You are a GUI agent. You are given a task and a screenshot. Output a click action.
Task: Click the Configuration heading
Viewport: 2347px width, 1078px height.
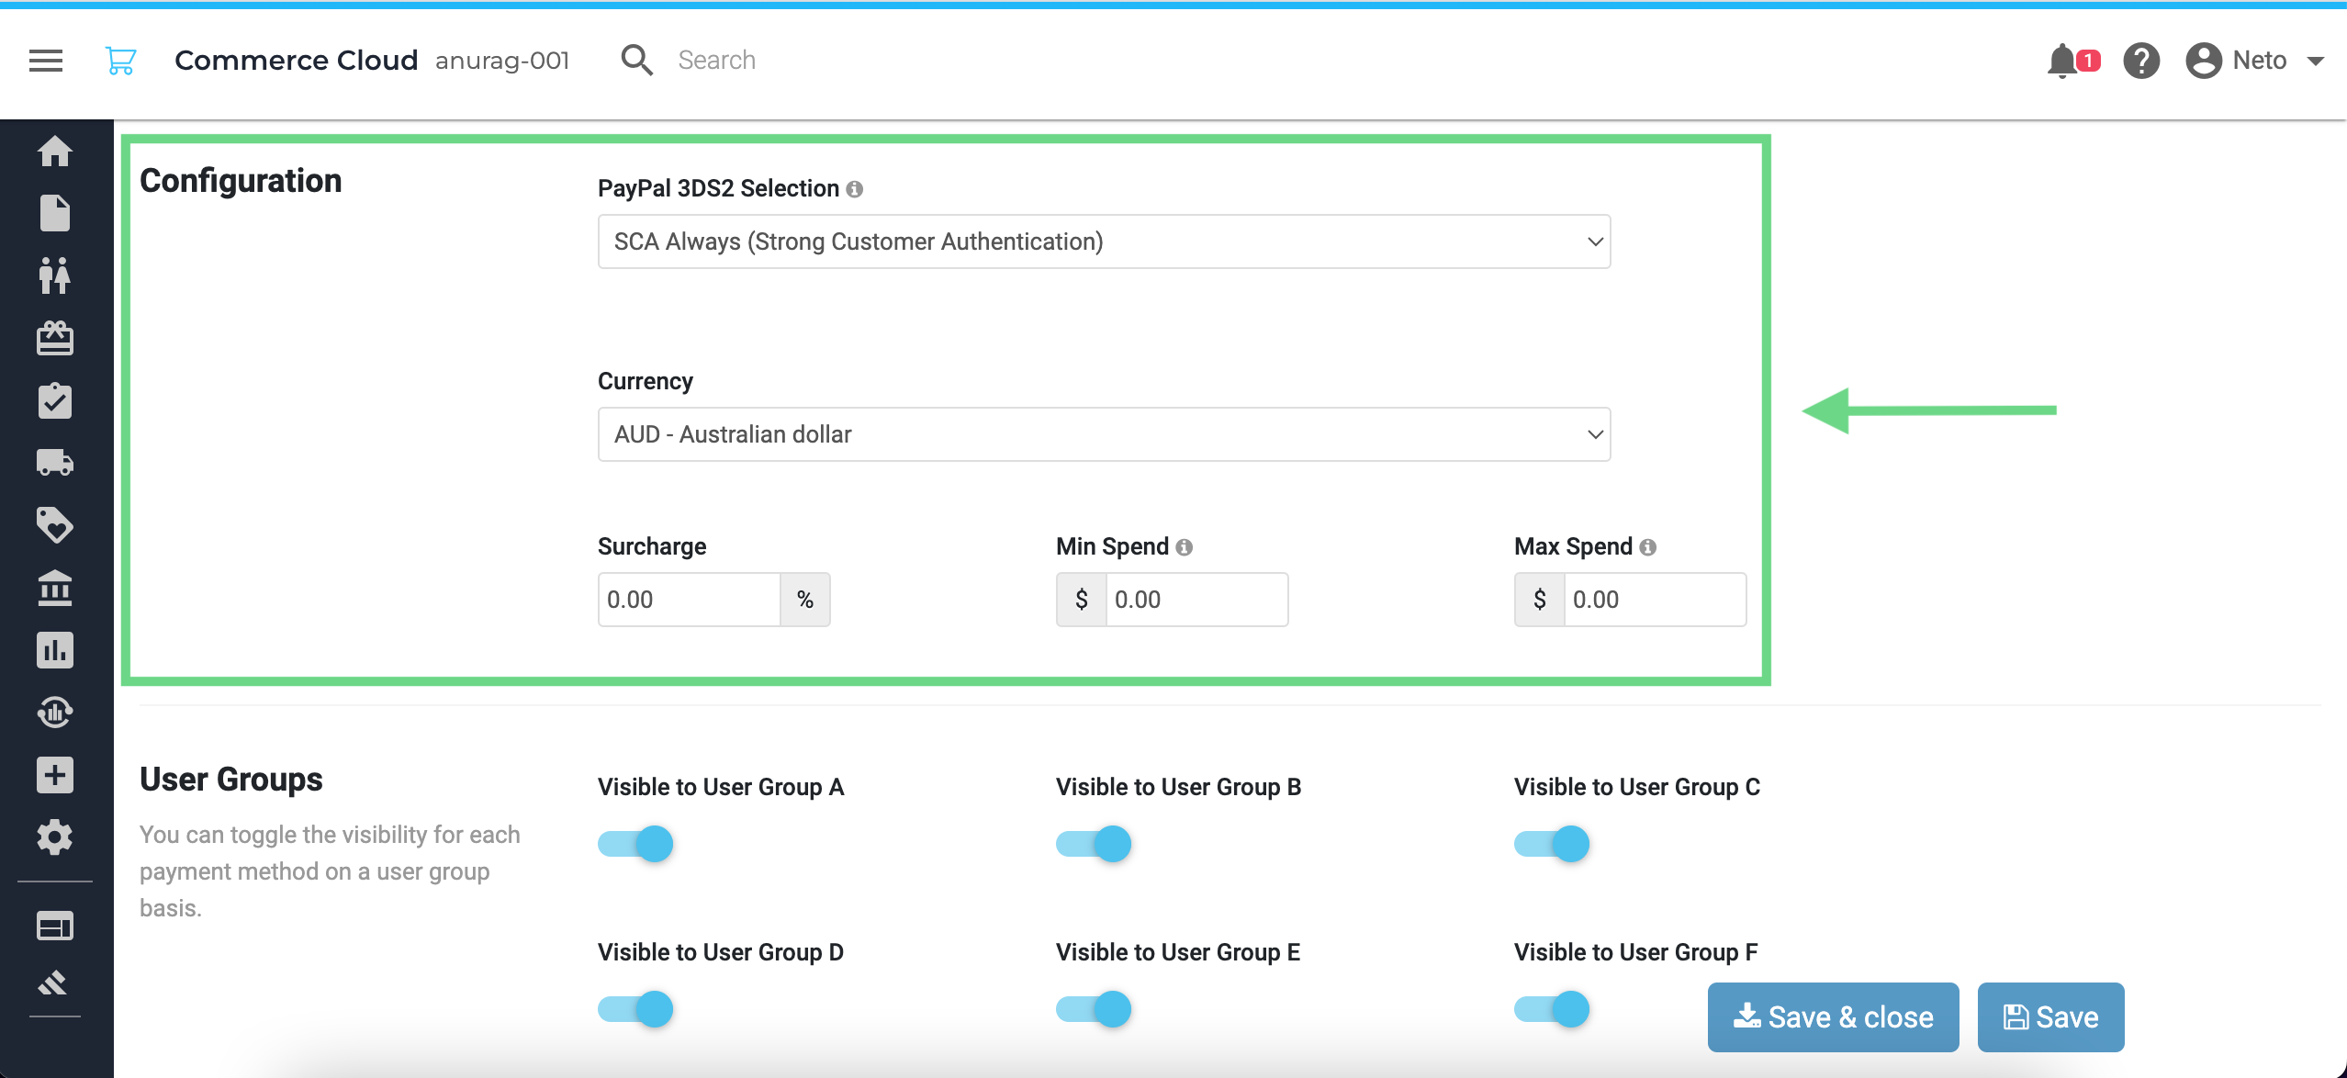[x=241, y=181]
